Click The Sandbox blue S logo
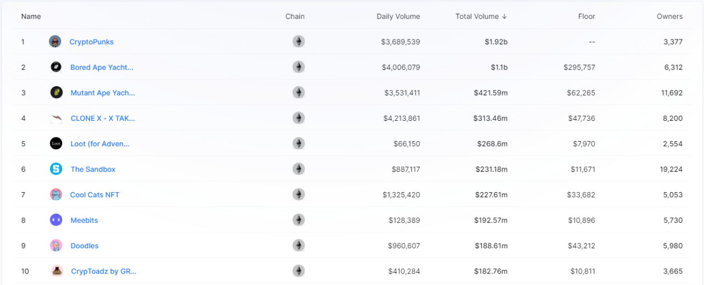Image resolution: width=704 pixels, height=285 pixels. pos(56,169)
